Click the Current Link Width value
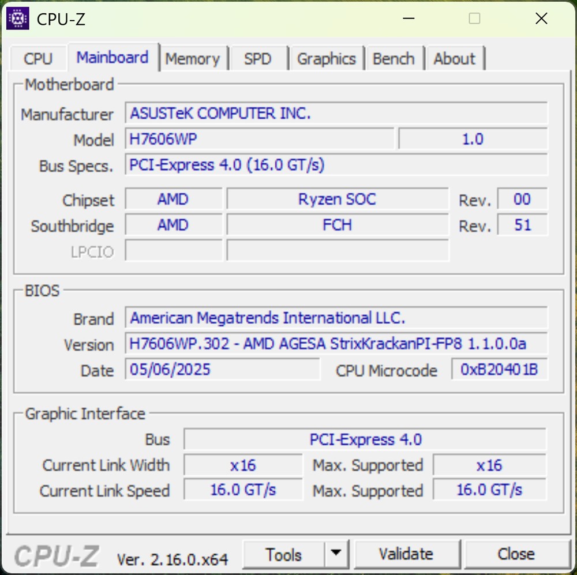The height and width of the screenshot is (575, 577). 243,465
